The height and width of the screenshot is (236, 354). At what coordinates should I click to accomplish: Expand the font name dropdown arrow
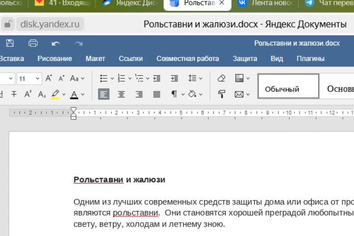11,79
